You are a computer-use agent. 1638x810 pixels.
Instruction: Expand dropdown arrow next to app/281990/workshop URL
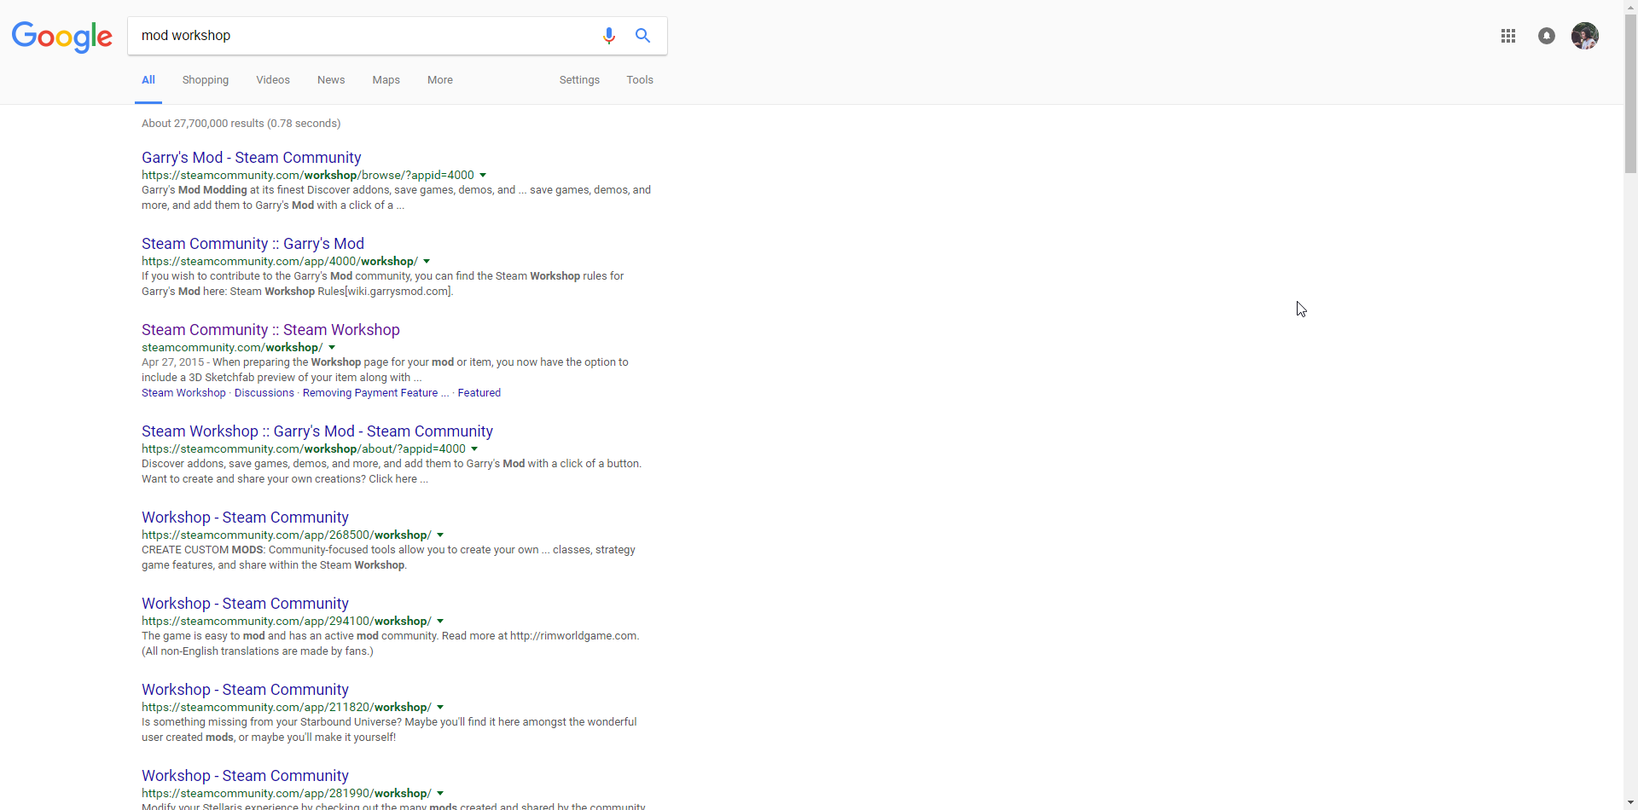(x=440, y=794)
